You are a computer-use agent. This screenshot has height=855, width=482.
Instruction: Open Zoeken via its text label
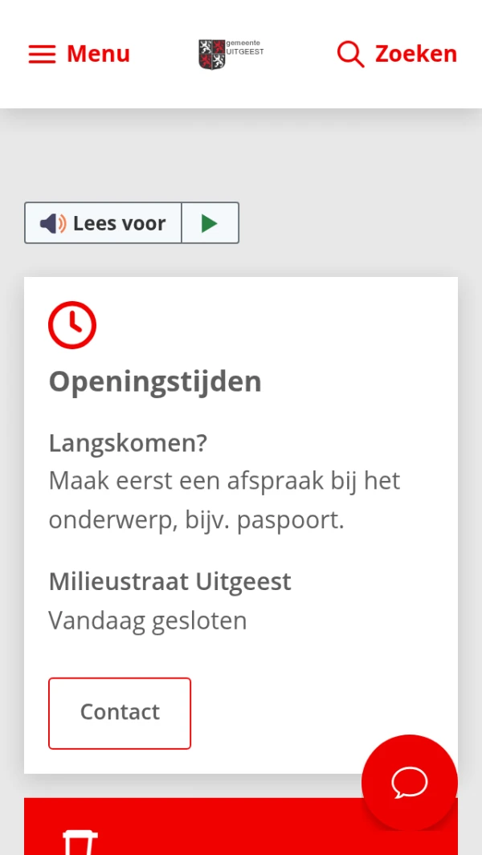(415, 54)
